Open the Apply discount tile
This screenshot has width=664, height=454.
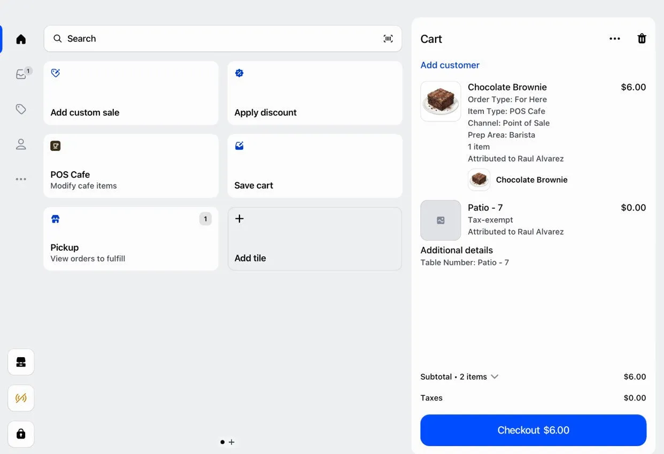[x=315, y=93]
